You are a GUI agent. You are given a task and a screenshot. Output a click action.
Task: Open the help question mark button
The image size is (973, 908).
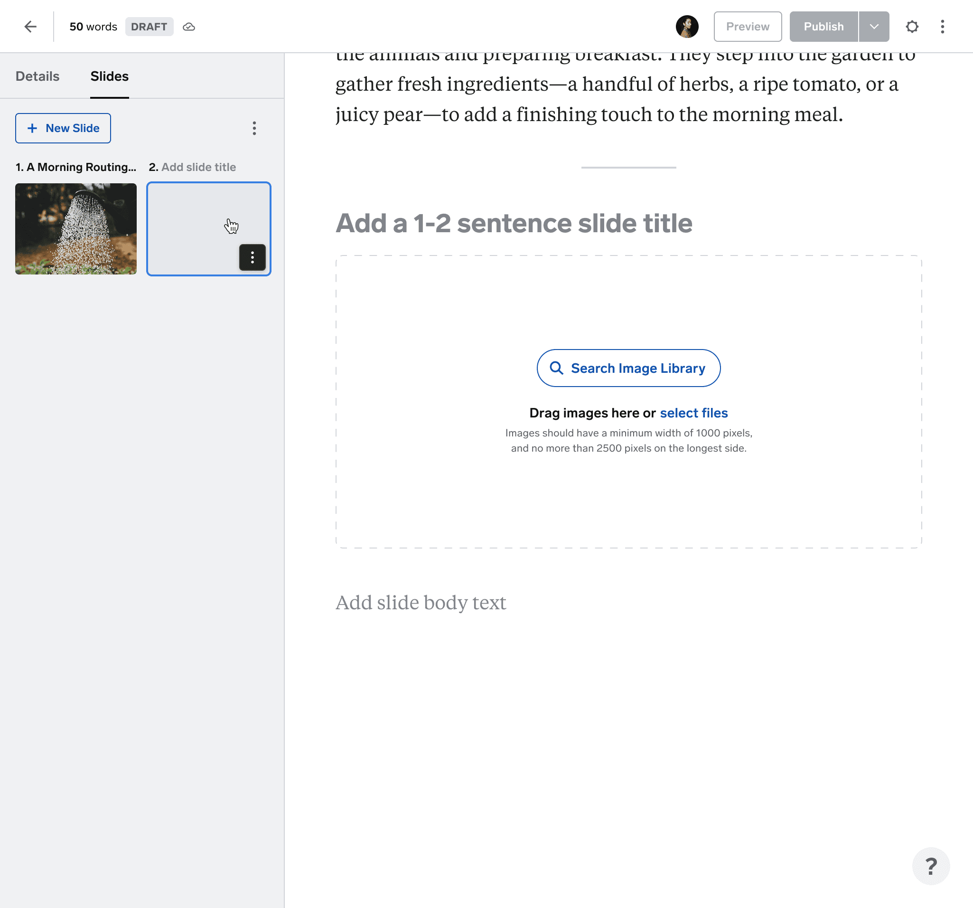tap(930, 866)
